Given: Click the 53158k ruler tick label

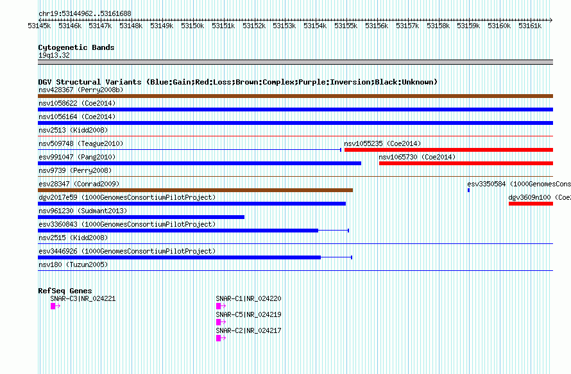Looking at the screenshot, I should (438, 26).
